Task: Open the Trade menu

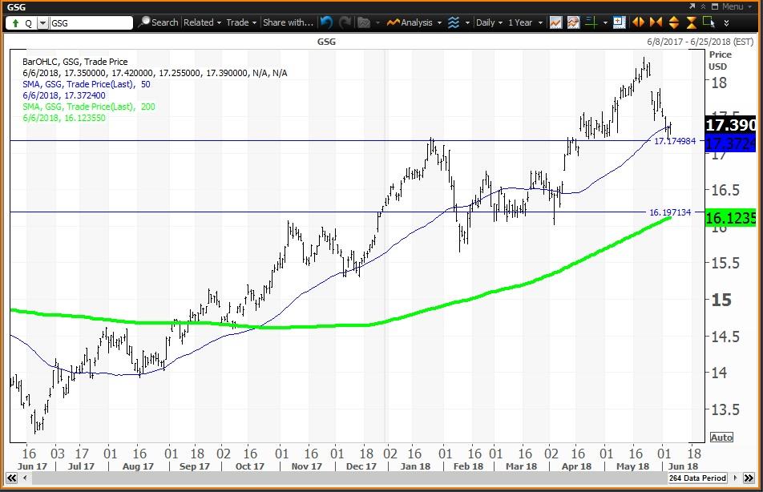Action: [239, 22]
